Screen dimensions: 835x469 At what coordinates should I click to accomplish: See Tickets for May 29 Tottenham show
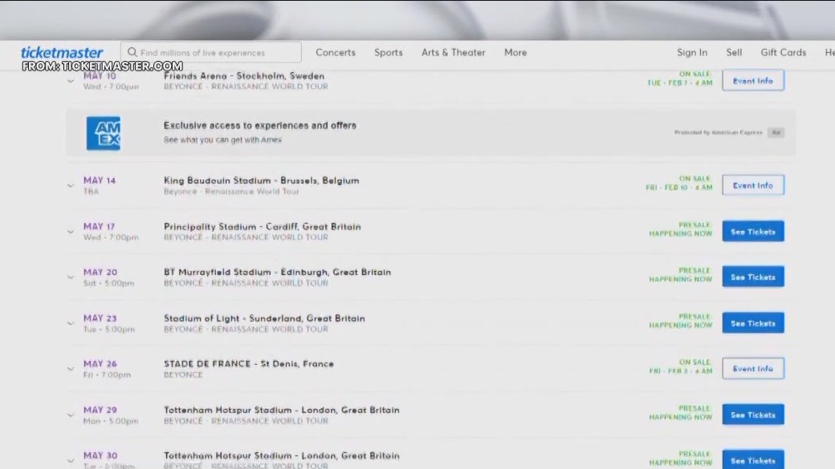[752, 414]
